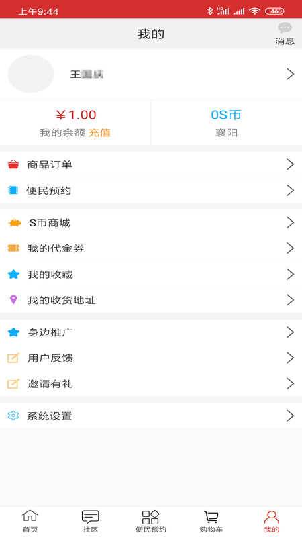Tap the blue star 我的收藏 icon

(13, 274)
